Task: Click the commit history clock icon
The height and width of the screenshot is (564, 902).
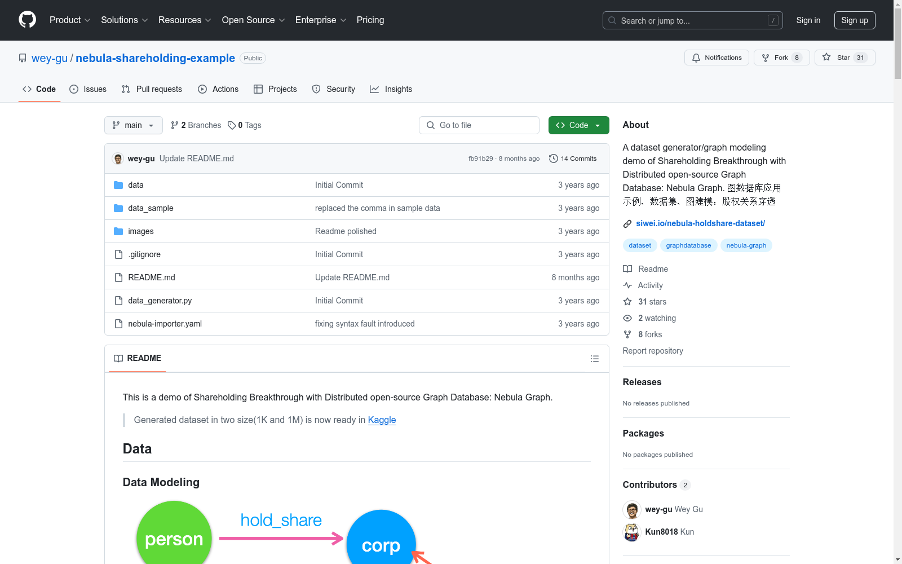Action: click(554, 158)
